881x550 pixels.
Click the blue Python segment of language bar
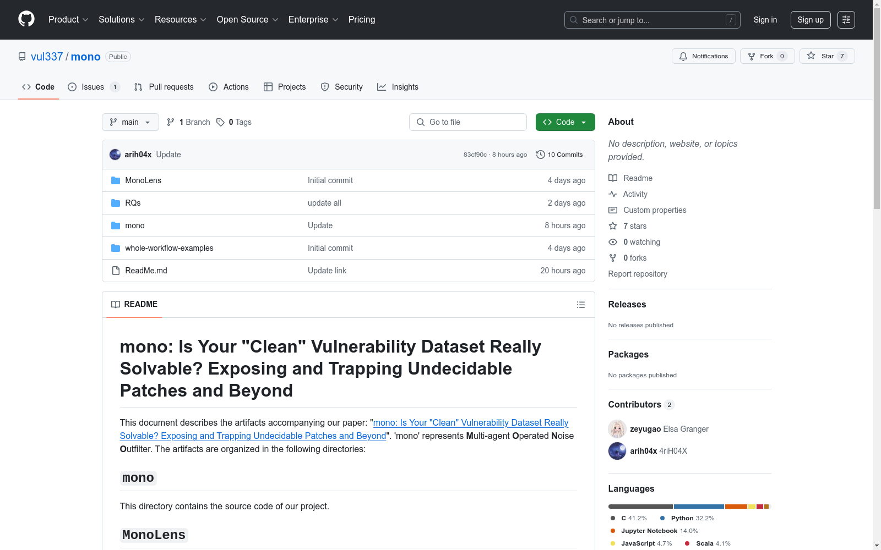pos(699,507)
